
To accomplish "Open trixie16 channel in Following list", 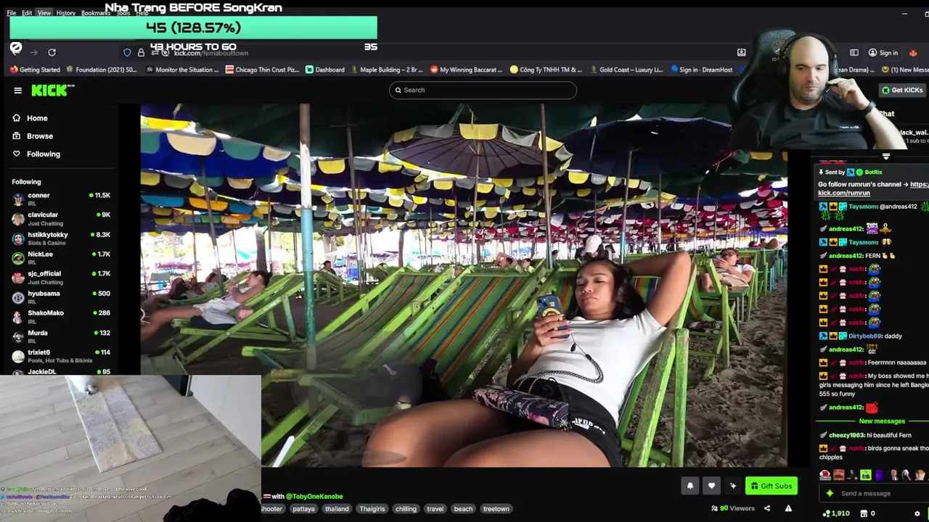I will (61, 355).
